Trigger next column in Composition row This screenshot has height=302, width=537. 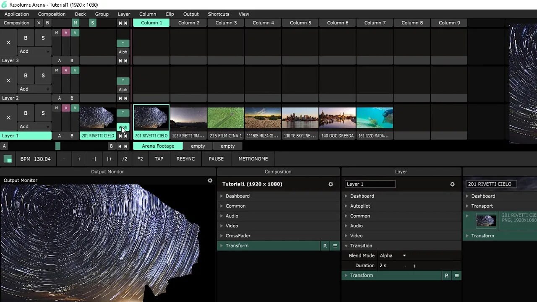(x=125, y=23)
